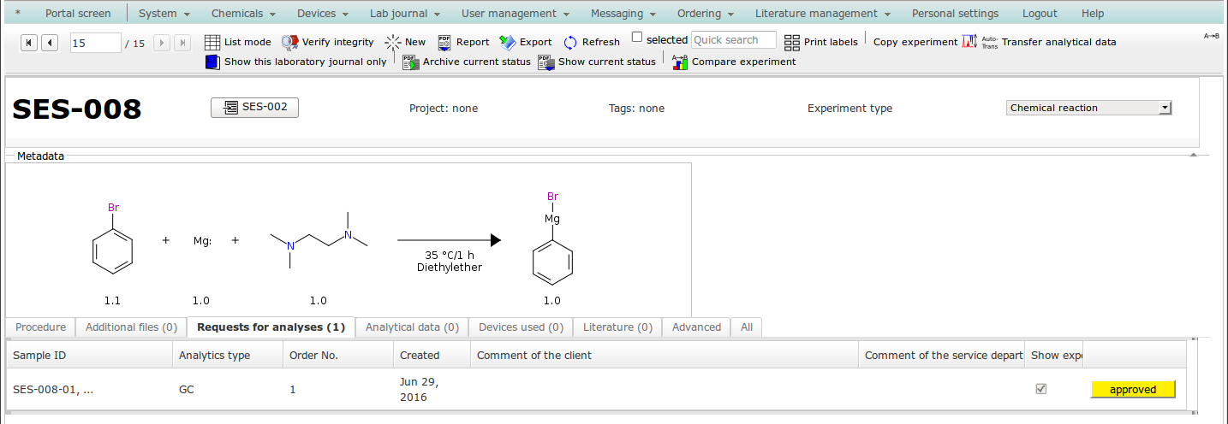Viewport: 1228px width, 424px height.
Task: Click the Verify integrity icon
Action: click(290, 42)
